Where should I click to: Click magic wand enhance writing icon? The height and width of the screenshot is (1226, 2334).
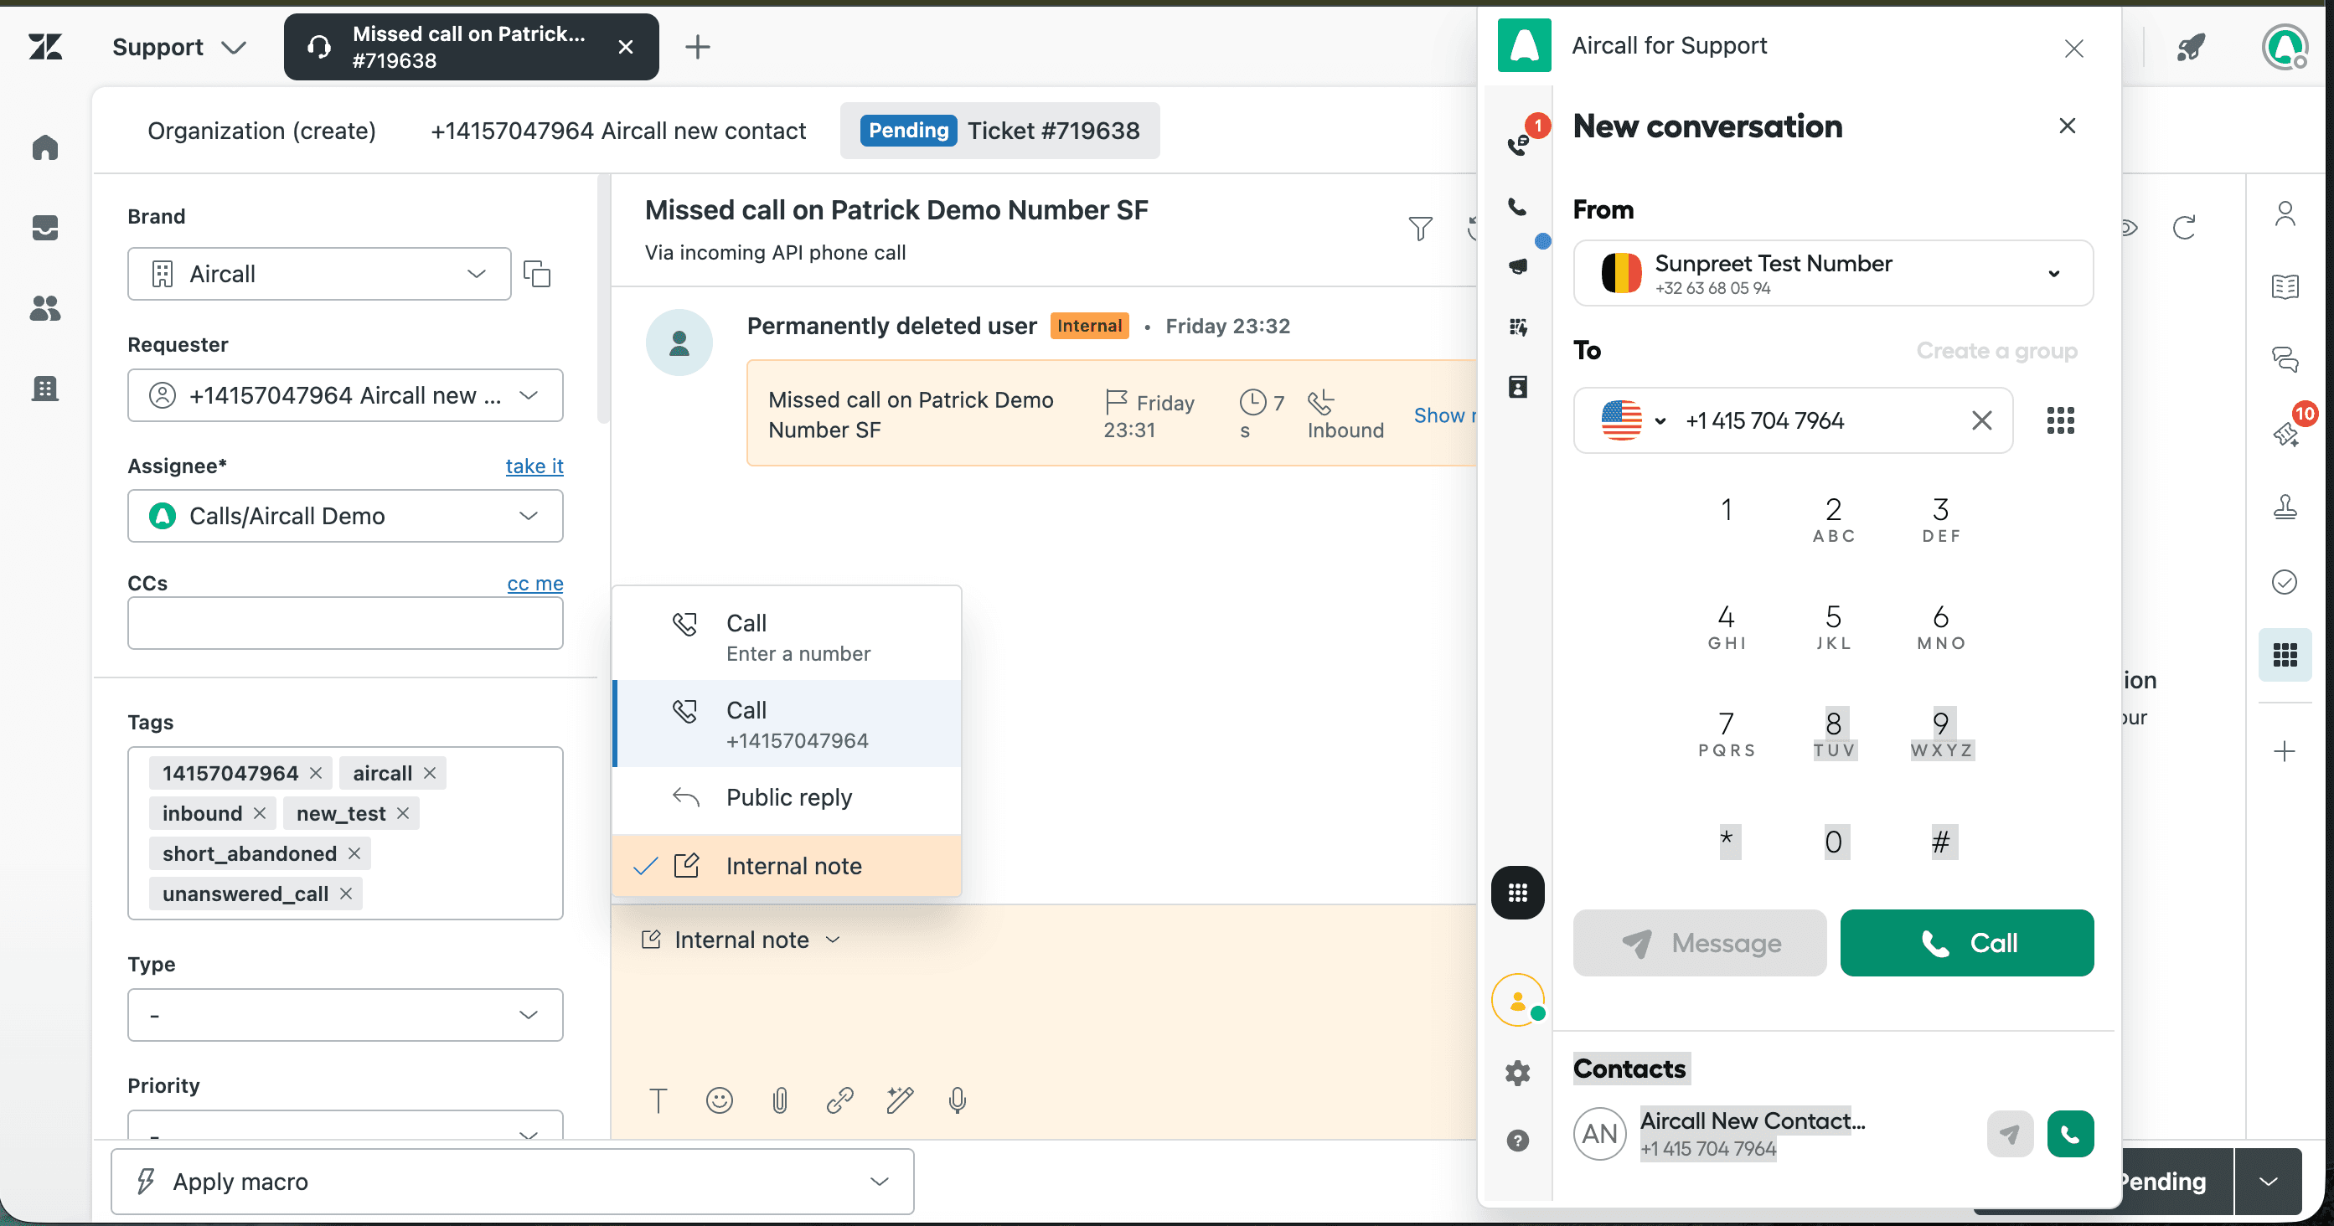click(x=900, y=1100)
